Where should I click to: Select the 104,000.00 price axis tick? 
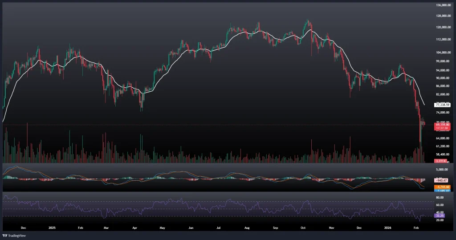click(444, 52)
